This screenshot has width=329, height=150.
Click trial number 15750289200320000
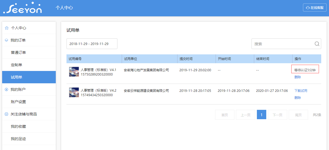point(97,74)
